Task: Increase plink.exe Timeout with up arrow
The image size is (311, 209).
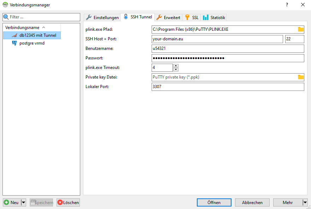Action: 176,66
